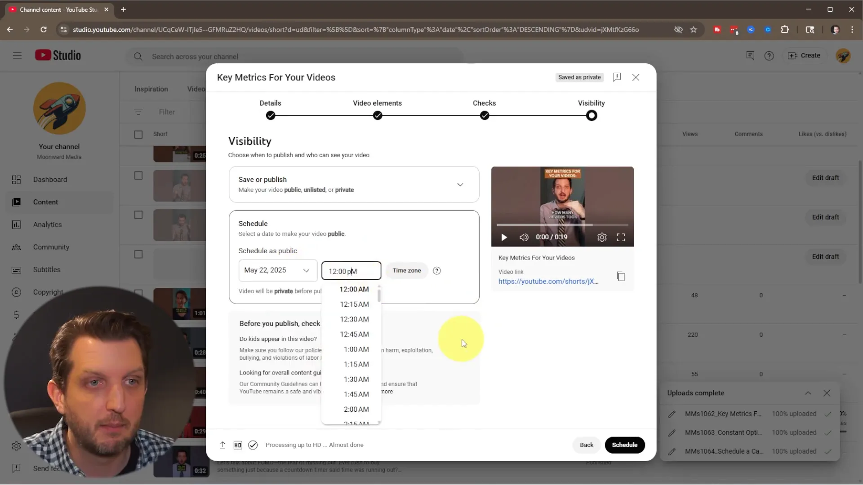The width and height of the screenshot is (863, 485).
Task: Toggle the select-all checkbox in Short column header
Action: tap(138, 134)
